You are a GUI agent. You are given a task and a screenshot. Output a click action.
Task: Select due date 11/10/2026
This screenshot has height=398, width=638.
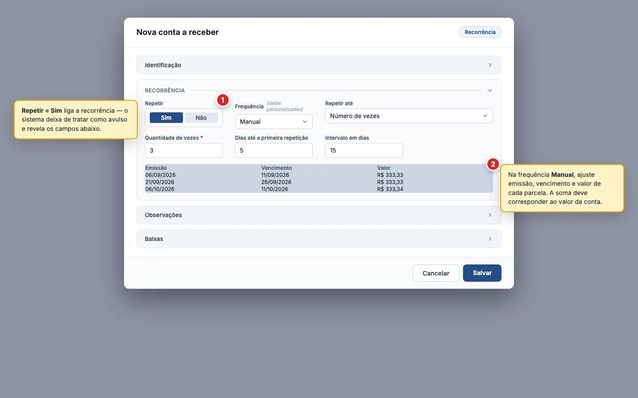tap(275, 189)
